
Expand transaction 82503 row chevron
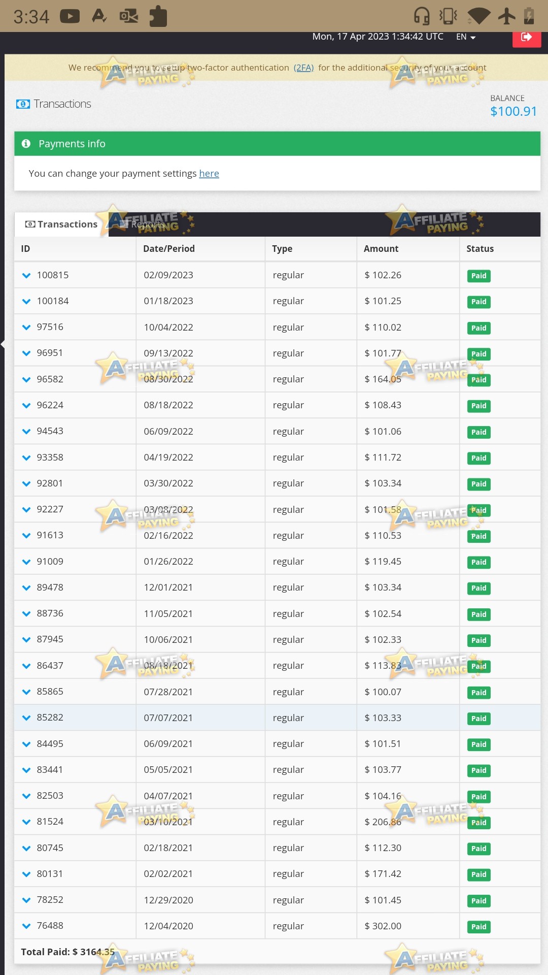tap(26, 796)
